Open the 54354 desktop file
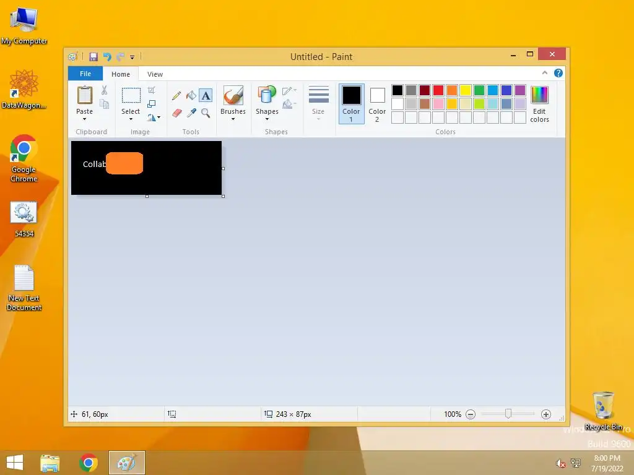Image resolution: width=634 pixels, height=475 pixels. tap(24, 220)
